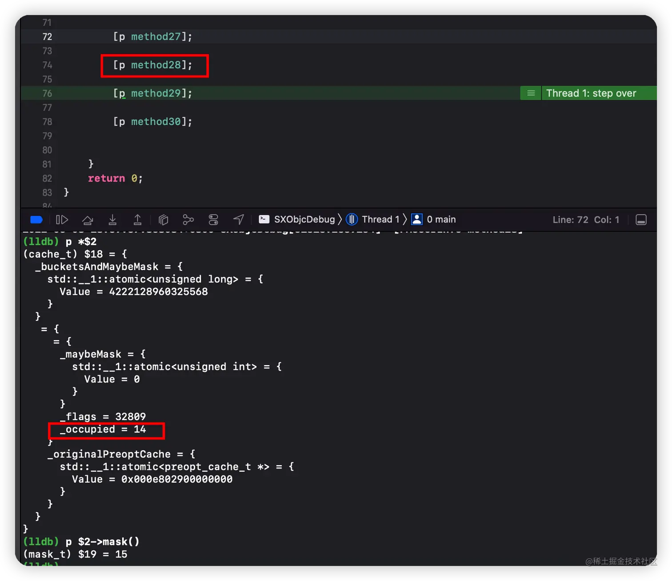The width and height of the screenshot is (672, 581).
Task: Click the Step Into debug icon
Action: (112, 219)
